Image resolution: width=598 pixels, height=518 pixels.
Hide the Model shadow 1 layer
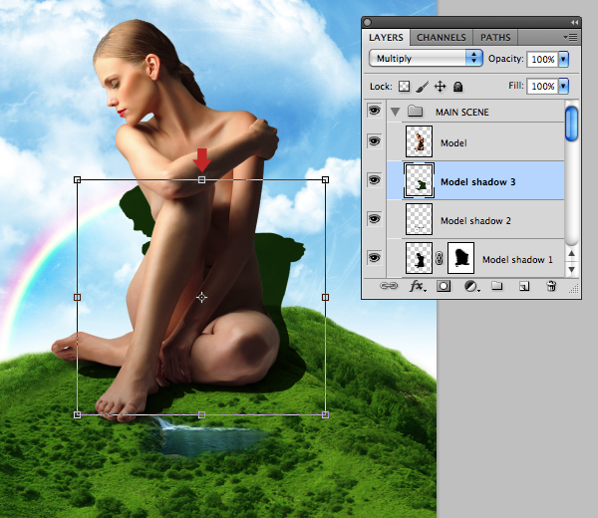[374, 258]
